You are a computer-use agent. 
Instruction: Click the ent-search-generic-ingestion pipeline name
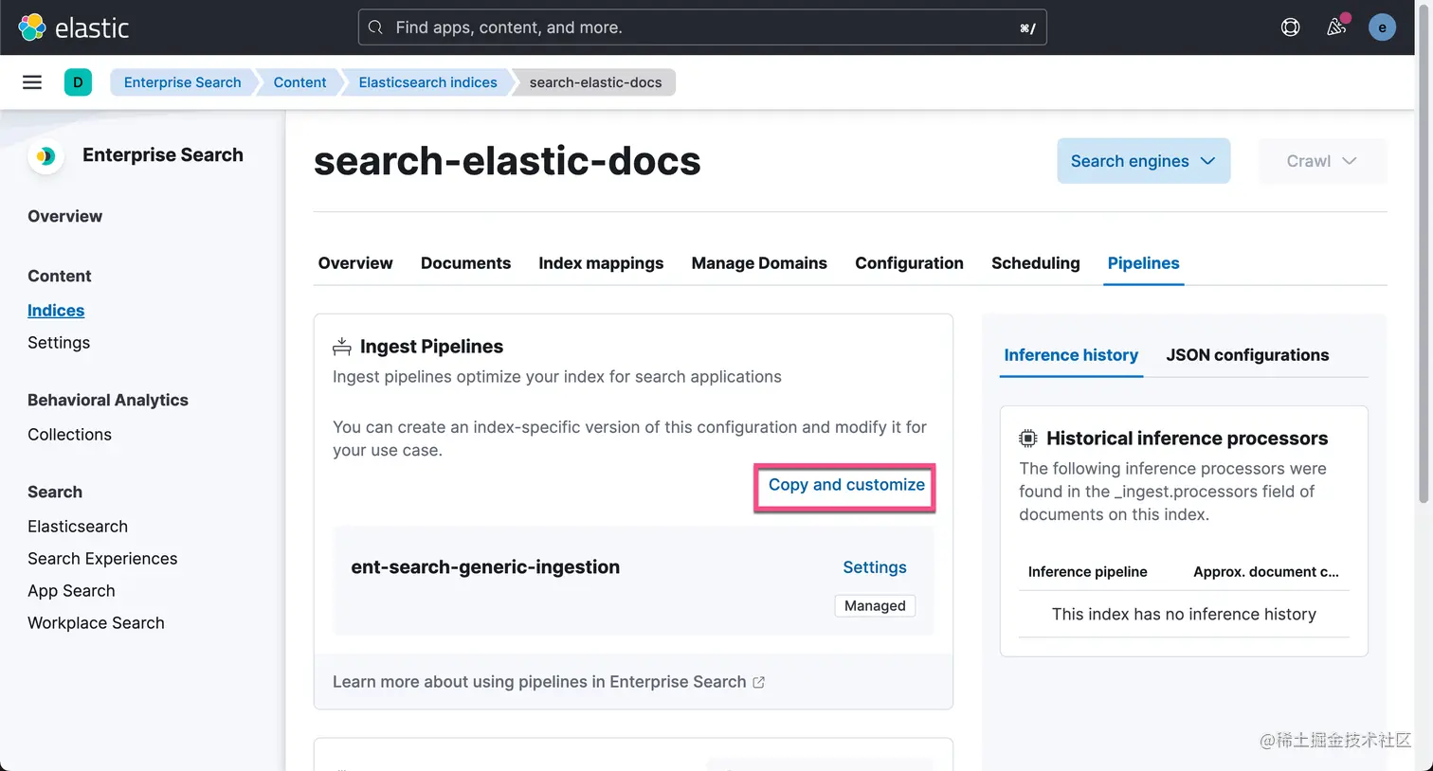tap(485, 567)
